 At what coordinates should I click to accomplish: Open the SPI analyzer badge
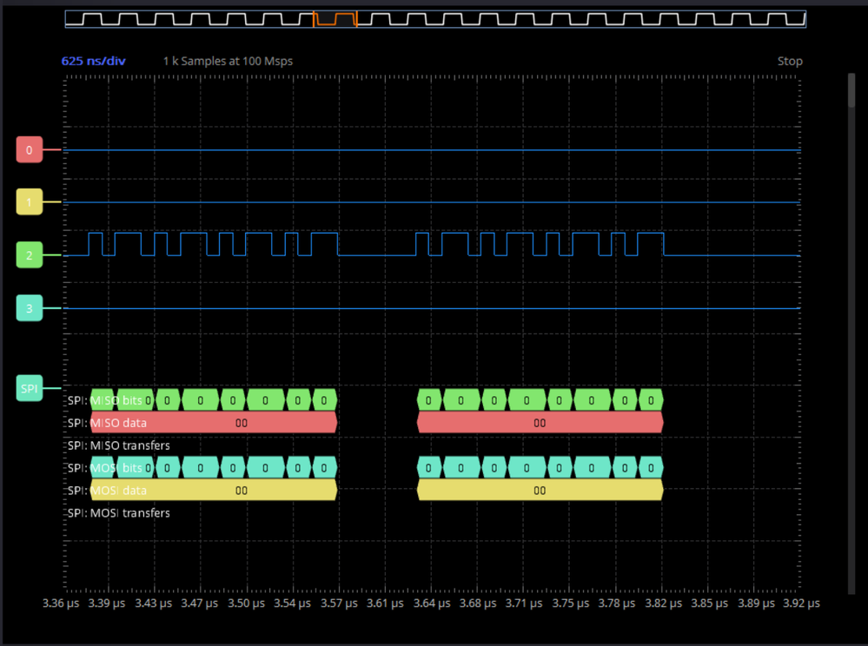tap(29, 388)
